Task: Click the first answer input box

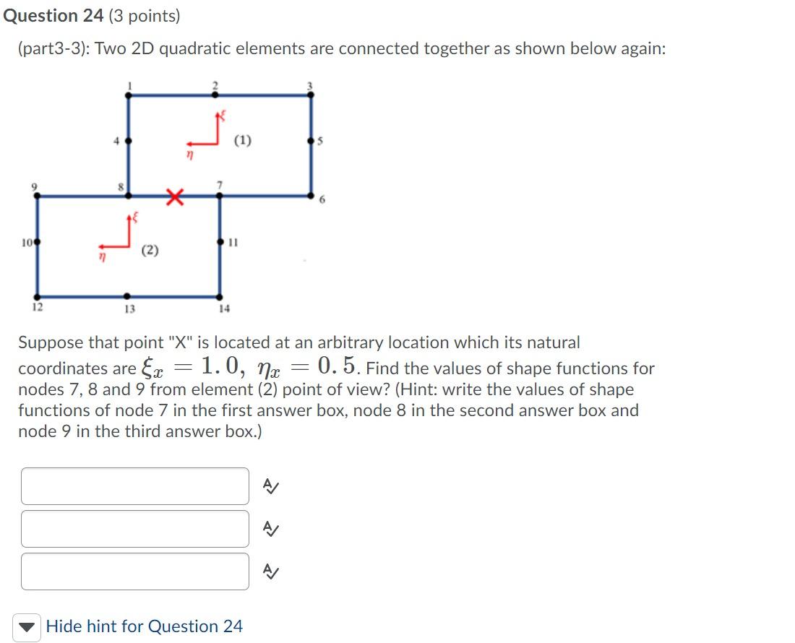Action: click(x=135, y=486)
